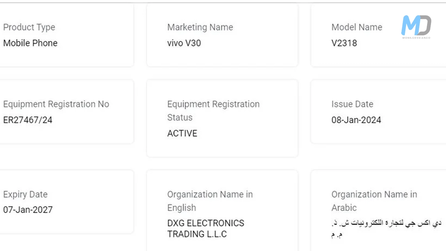The width and height of the screenshot is (446, 251).
Task: Click DXG ELECTRONICS TRADING L.L.C text
Action: pos(206,228)
